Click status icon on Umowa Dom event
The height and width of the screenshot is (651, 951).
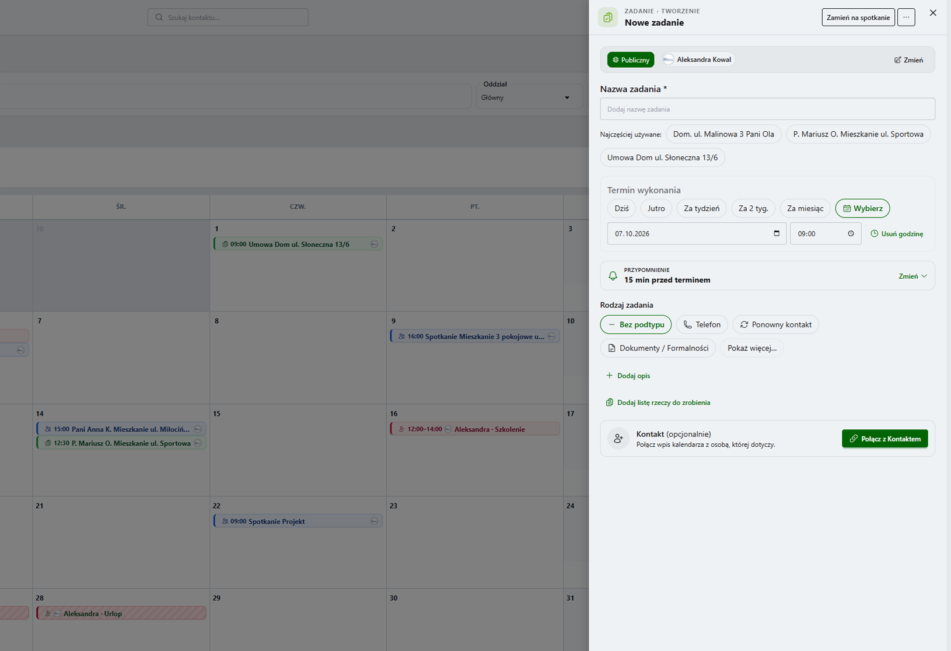[x=375, y=244]
